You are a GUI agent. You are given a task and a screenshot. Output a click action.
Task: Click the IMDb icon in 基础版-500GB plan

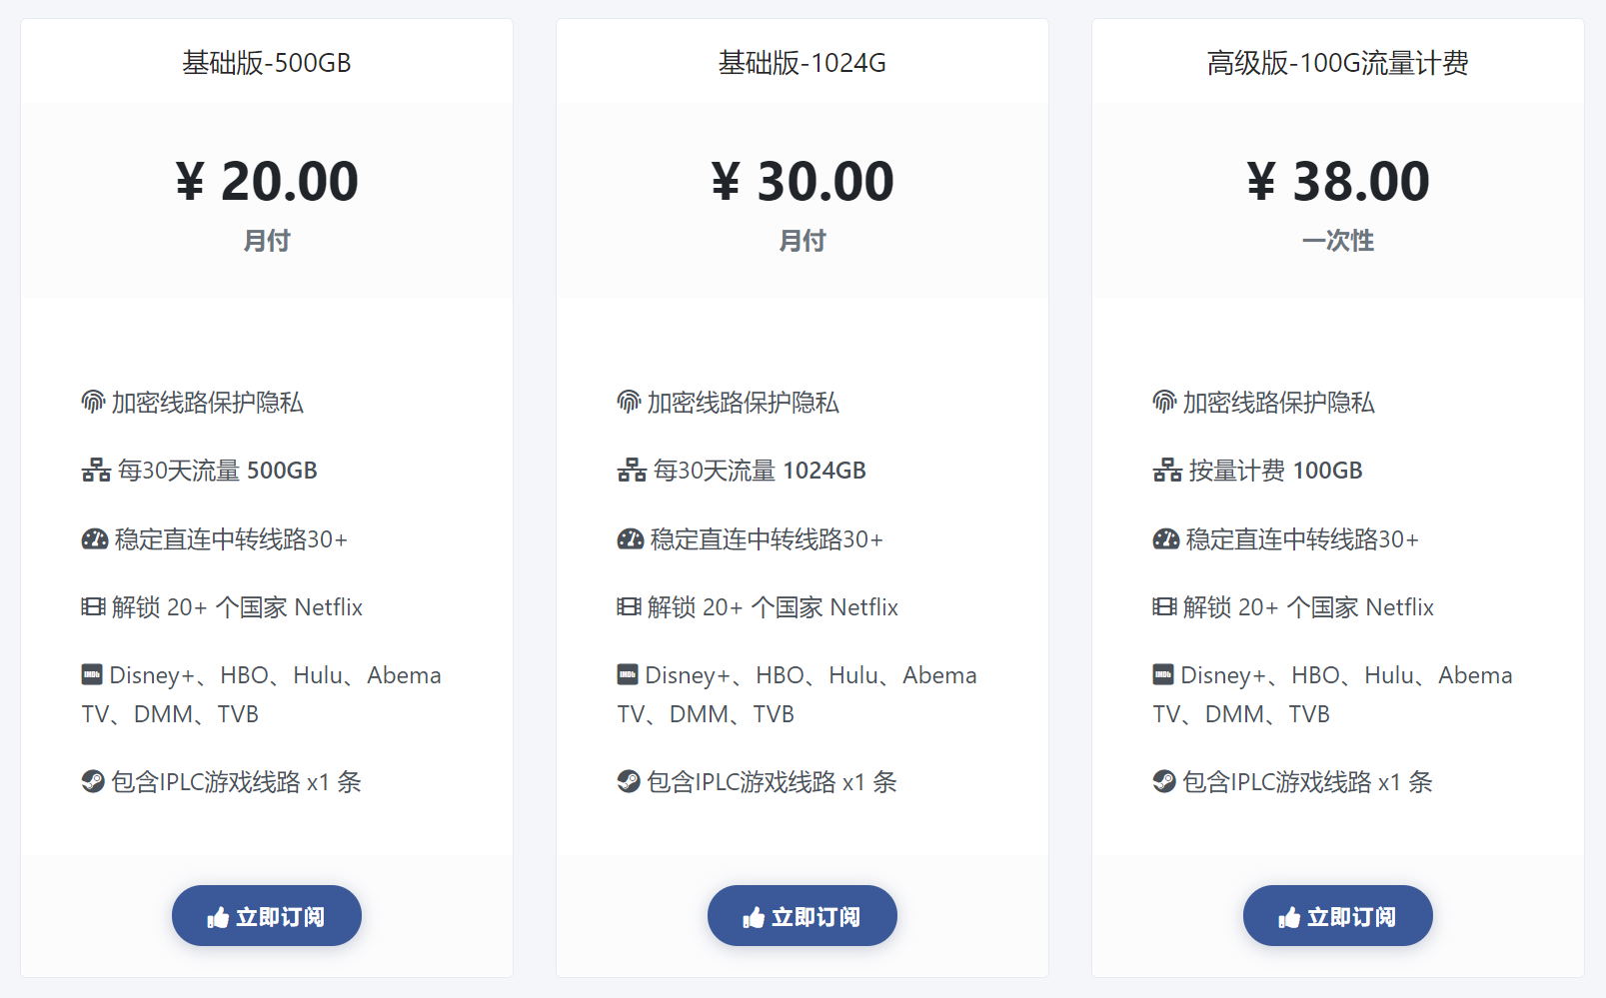click(x=92, y=675)
